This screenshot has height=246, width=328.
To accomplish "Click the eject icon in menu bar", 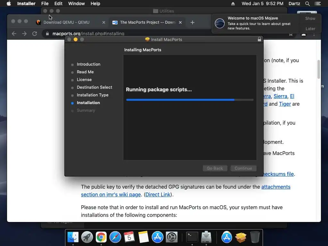I will pos(233,4).
